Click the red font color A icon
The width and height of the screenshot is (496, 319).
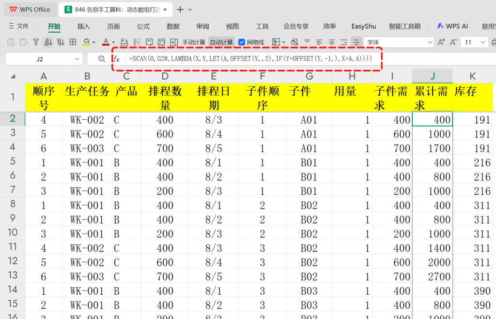[x=106, y=42]
